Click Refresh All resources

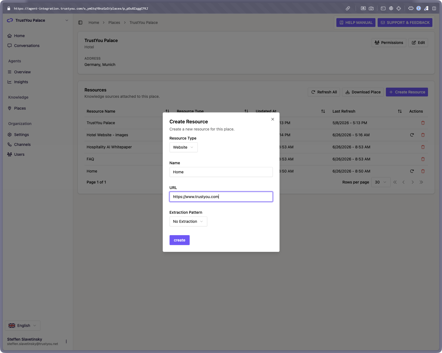[324, 92]
